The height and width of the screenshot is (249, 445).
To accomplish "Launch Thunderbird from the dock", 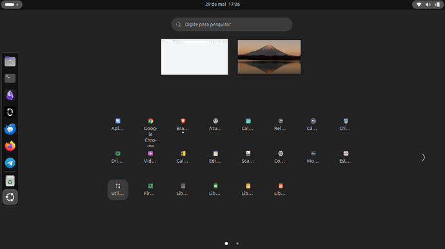I will pos(10,129).
